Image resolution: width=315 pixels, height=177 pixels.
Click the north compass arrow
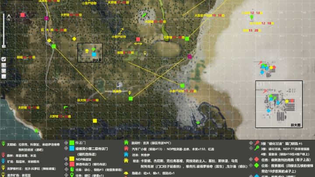pos(9,17)
